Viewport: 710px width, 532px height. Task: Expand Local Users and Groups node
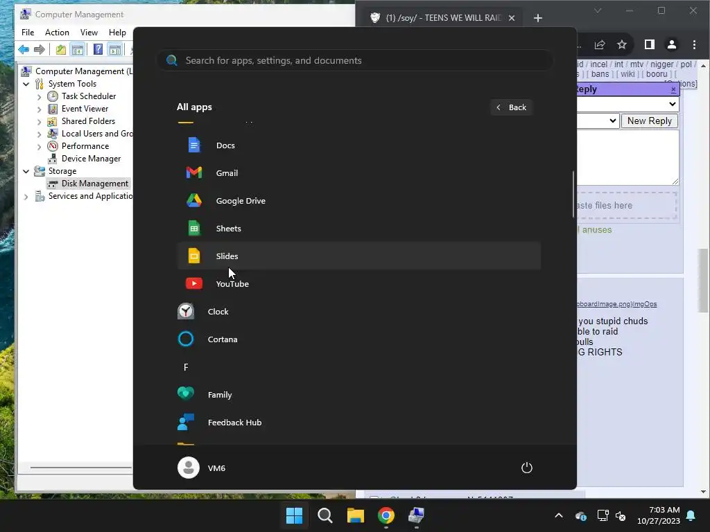point(39,134)
